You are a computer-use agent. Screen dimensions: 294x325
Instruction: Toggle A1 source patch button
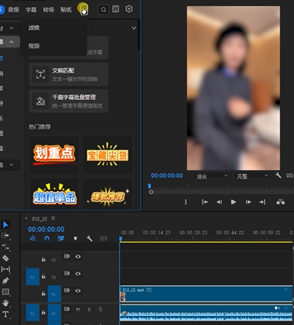(x=32, y=313)
